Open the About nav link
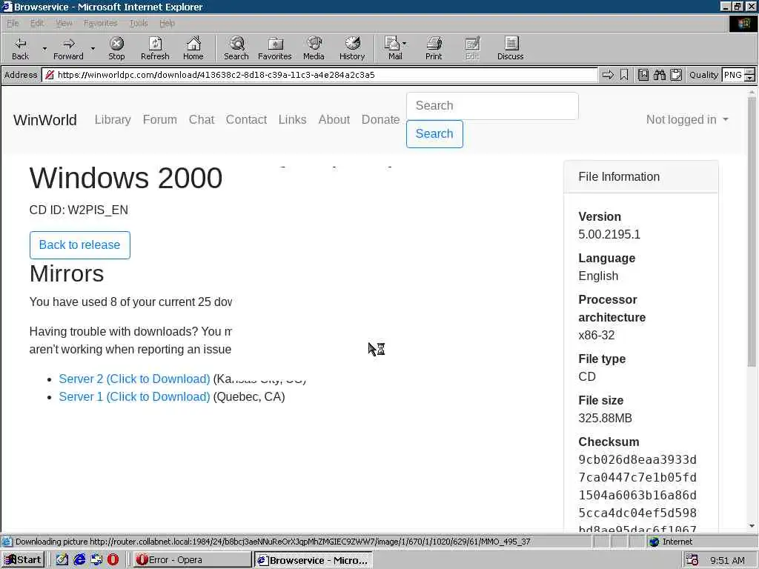This screenshot has height=569, width=759. [x=334, y=119]
